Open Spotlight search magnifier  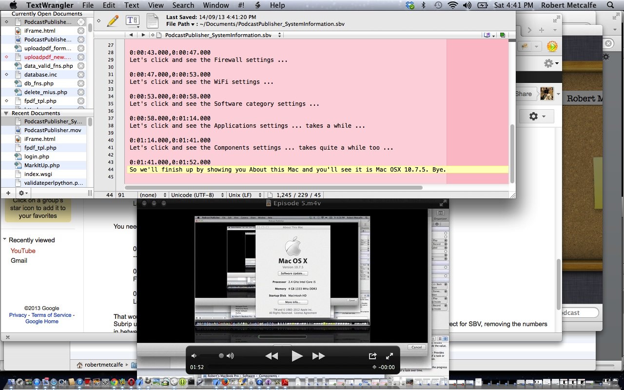click(x=610, y=5)
